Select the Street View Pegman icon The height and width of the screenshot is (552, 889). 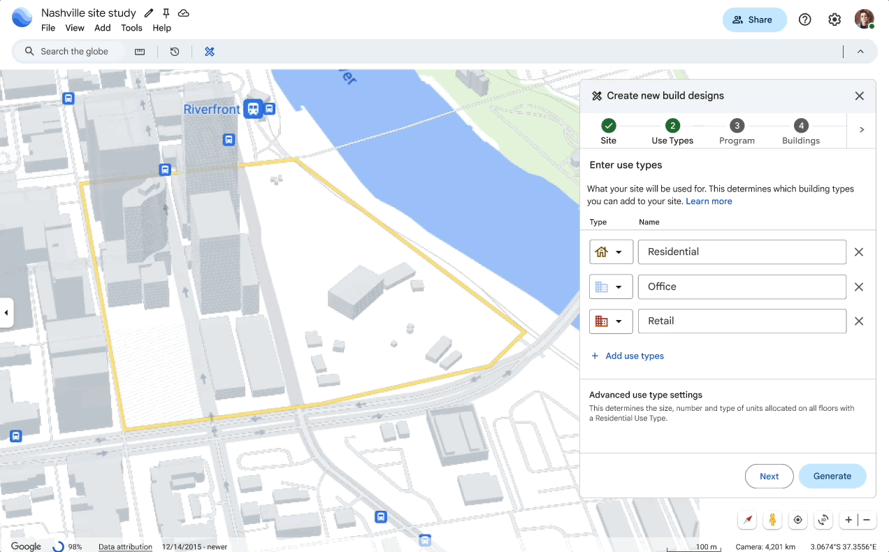tap(772, 520)
